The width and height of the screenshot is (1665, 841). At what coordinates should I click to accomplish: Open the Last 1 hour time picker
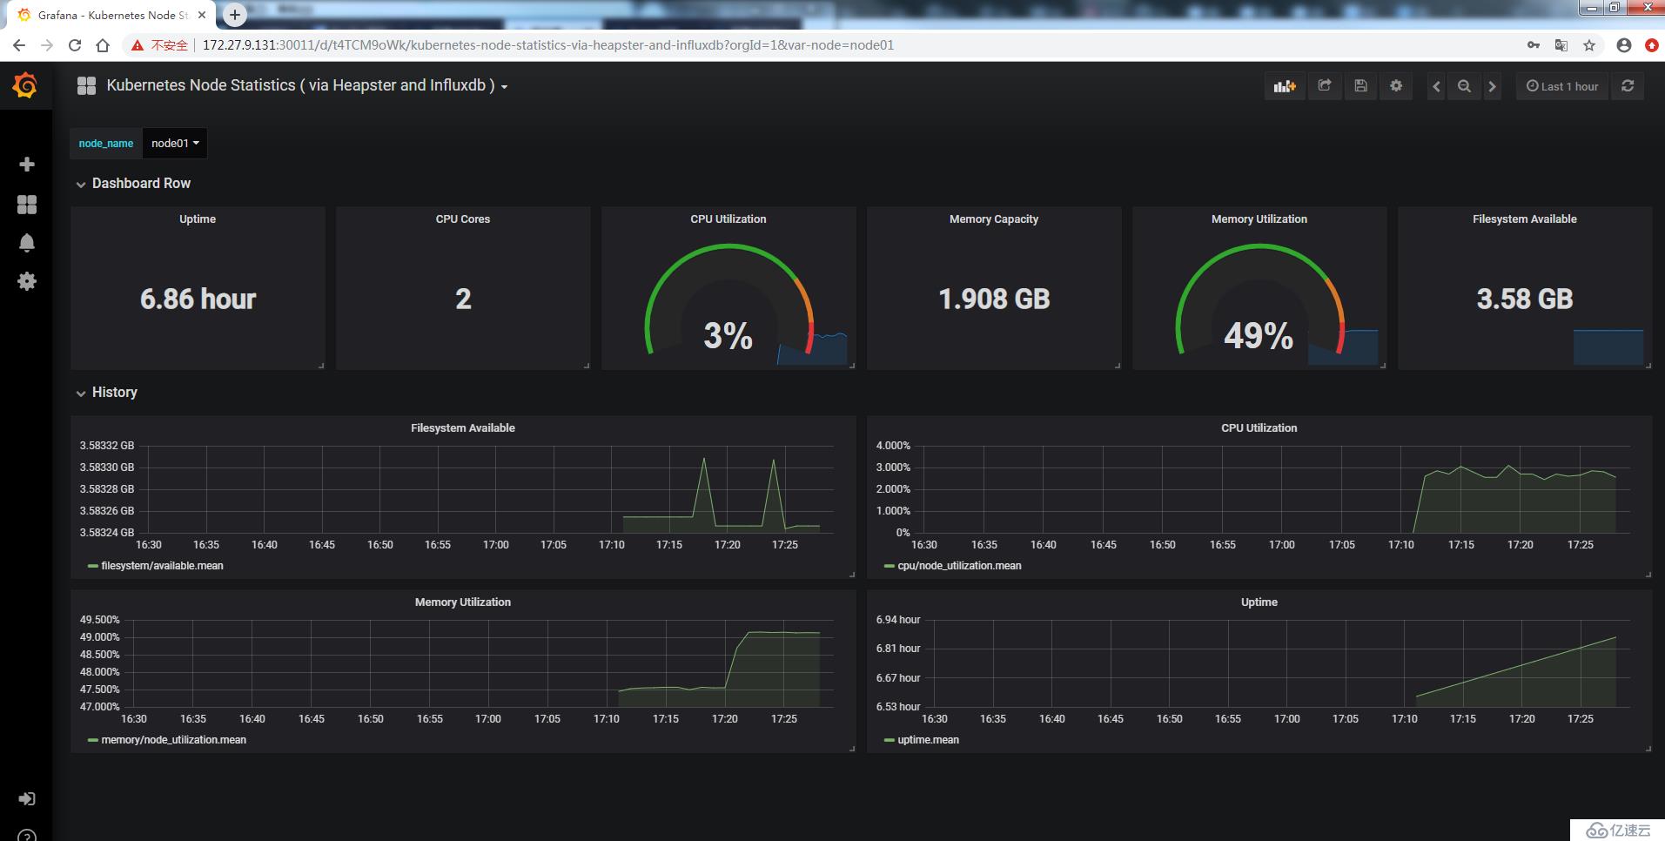click(x=1562, y=86)
